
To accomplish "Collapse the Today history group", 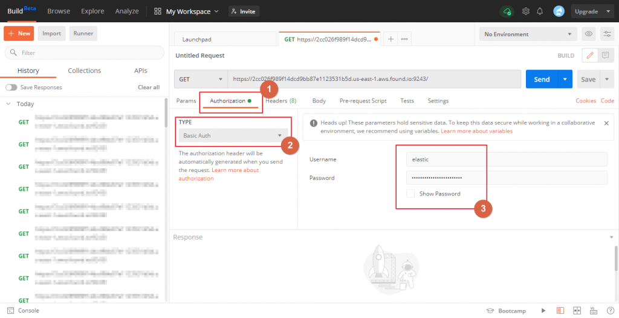I will [x=8, y=104].
